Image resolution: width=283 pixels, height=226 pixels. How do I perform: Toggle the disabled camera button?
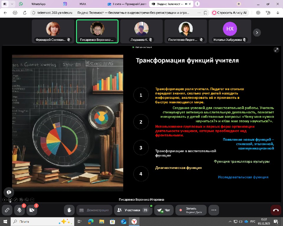tap(32, 210)
